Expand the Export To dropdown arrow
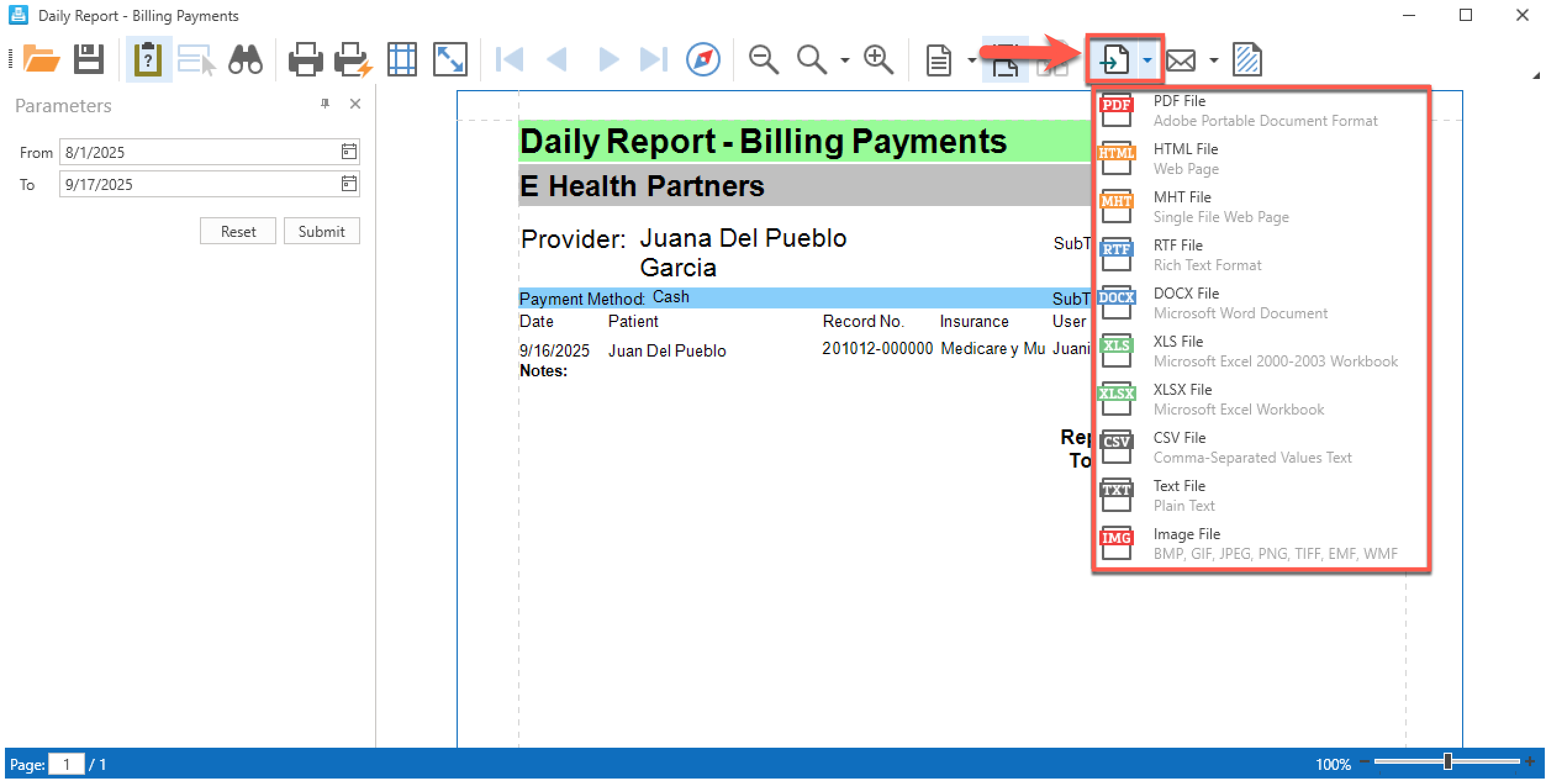This screenshot has height=781, width=1546. [1147, 60]
